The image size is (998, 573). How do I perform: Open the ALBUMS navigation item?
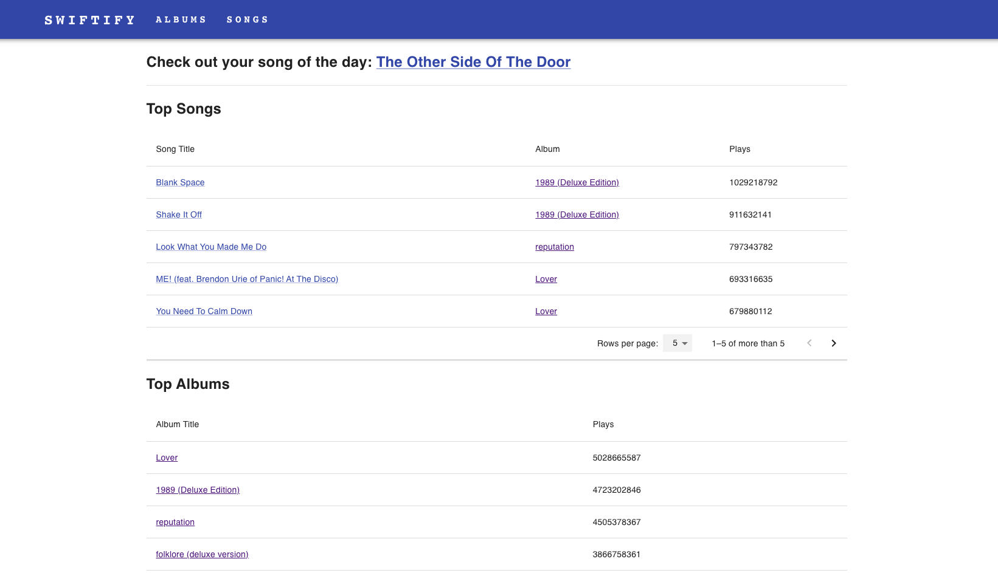[181, 19]
